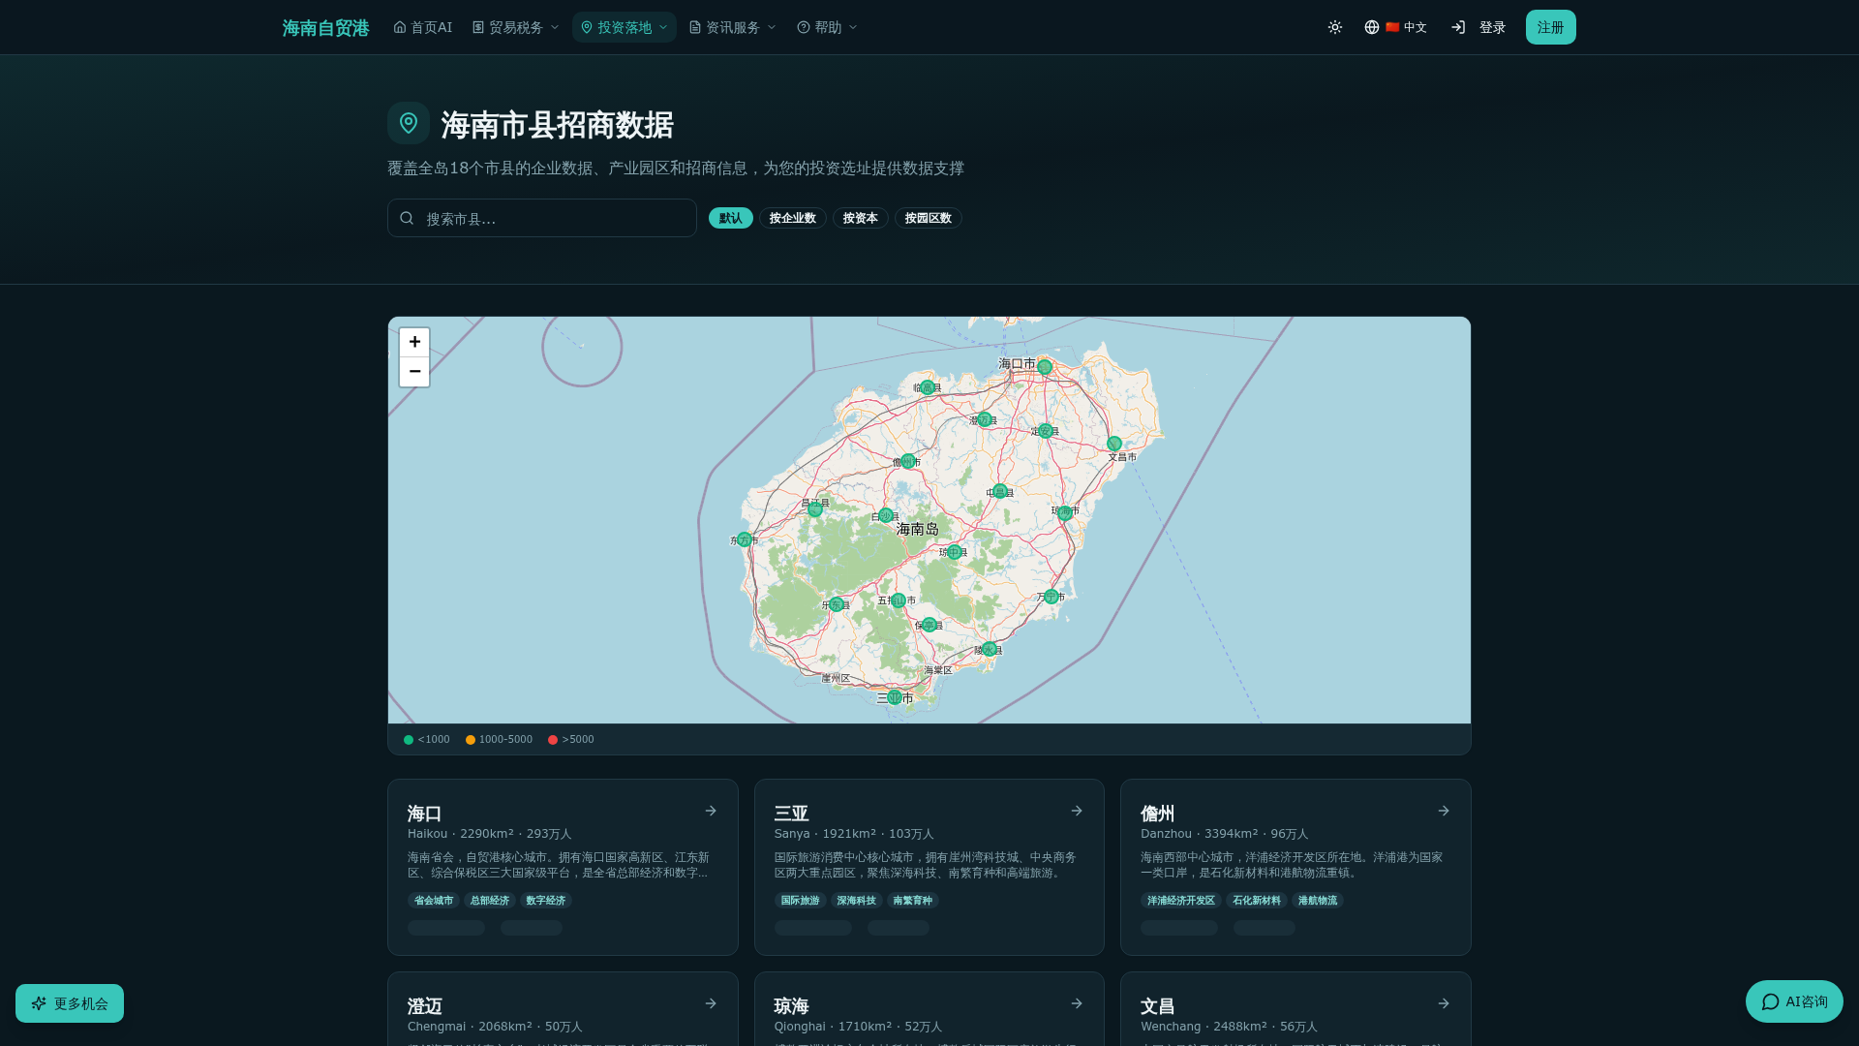
Task: Expand chevron next to 投资落地
Action: tap(663, 27)
